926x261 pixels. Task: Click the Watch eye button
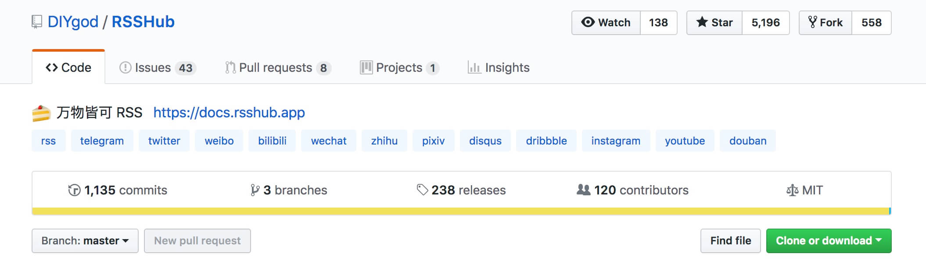(x=606, y=22)
